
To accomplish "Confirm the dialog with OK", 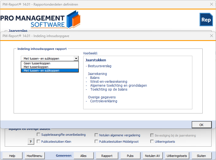I will [x=202, y=125].
